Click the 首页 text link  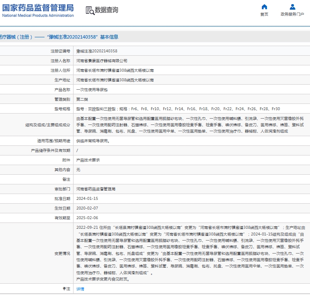pyautogui.click(x=264, y=14)
